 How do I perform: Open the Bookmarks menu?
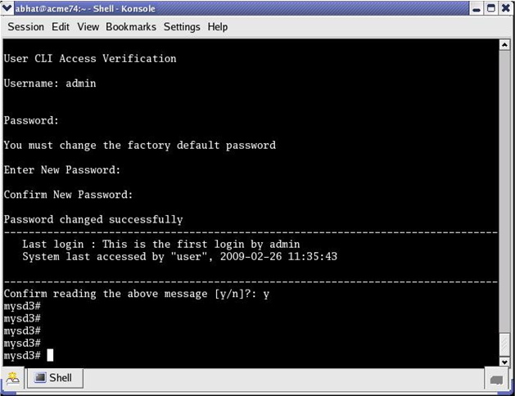click(x=131, y=27)
